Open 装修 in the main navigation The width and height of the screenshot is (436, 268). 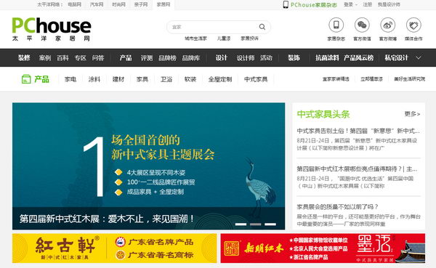click(24, 58)
